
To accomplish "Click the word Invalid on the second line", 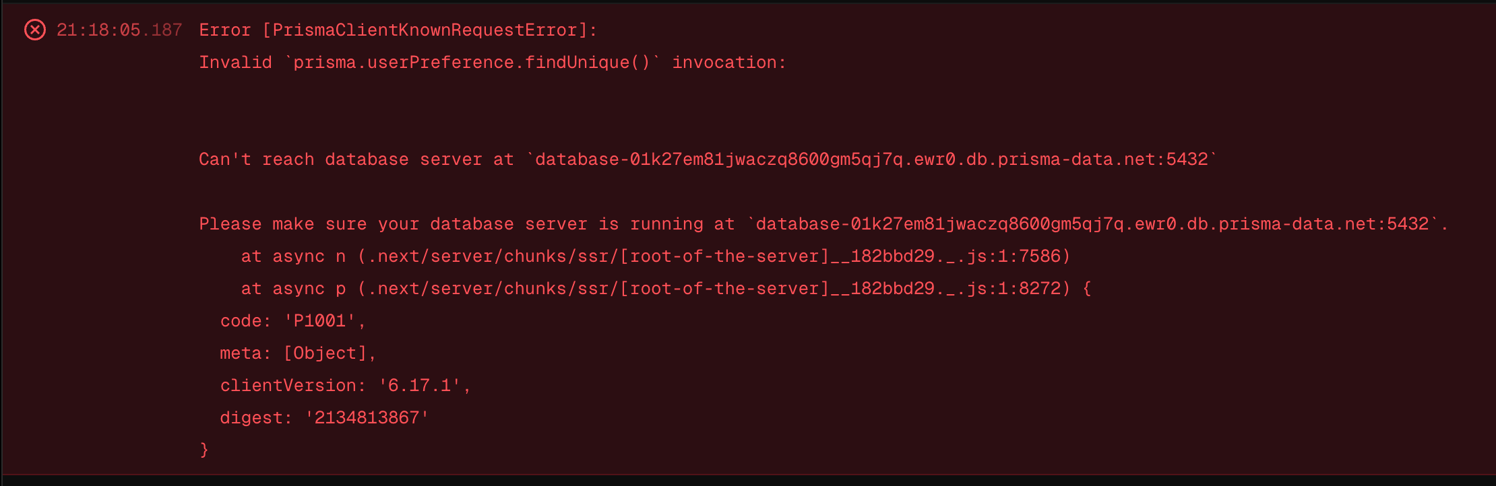I will coord(235,62).
